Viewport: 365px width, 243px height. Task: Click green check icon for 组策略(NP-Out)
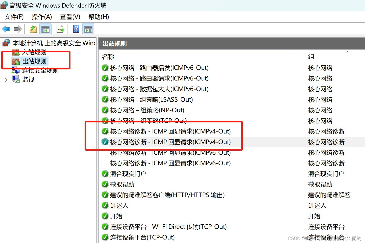point(105,110)
